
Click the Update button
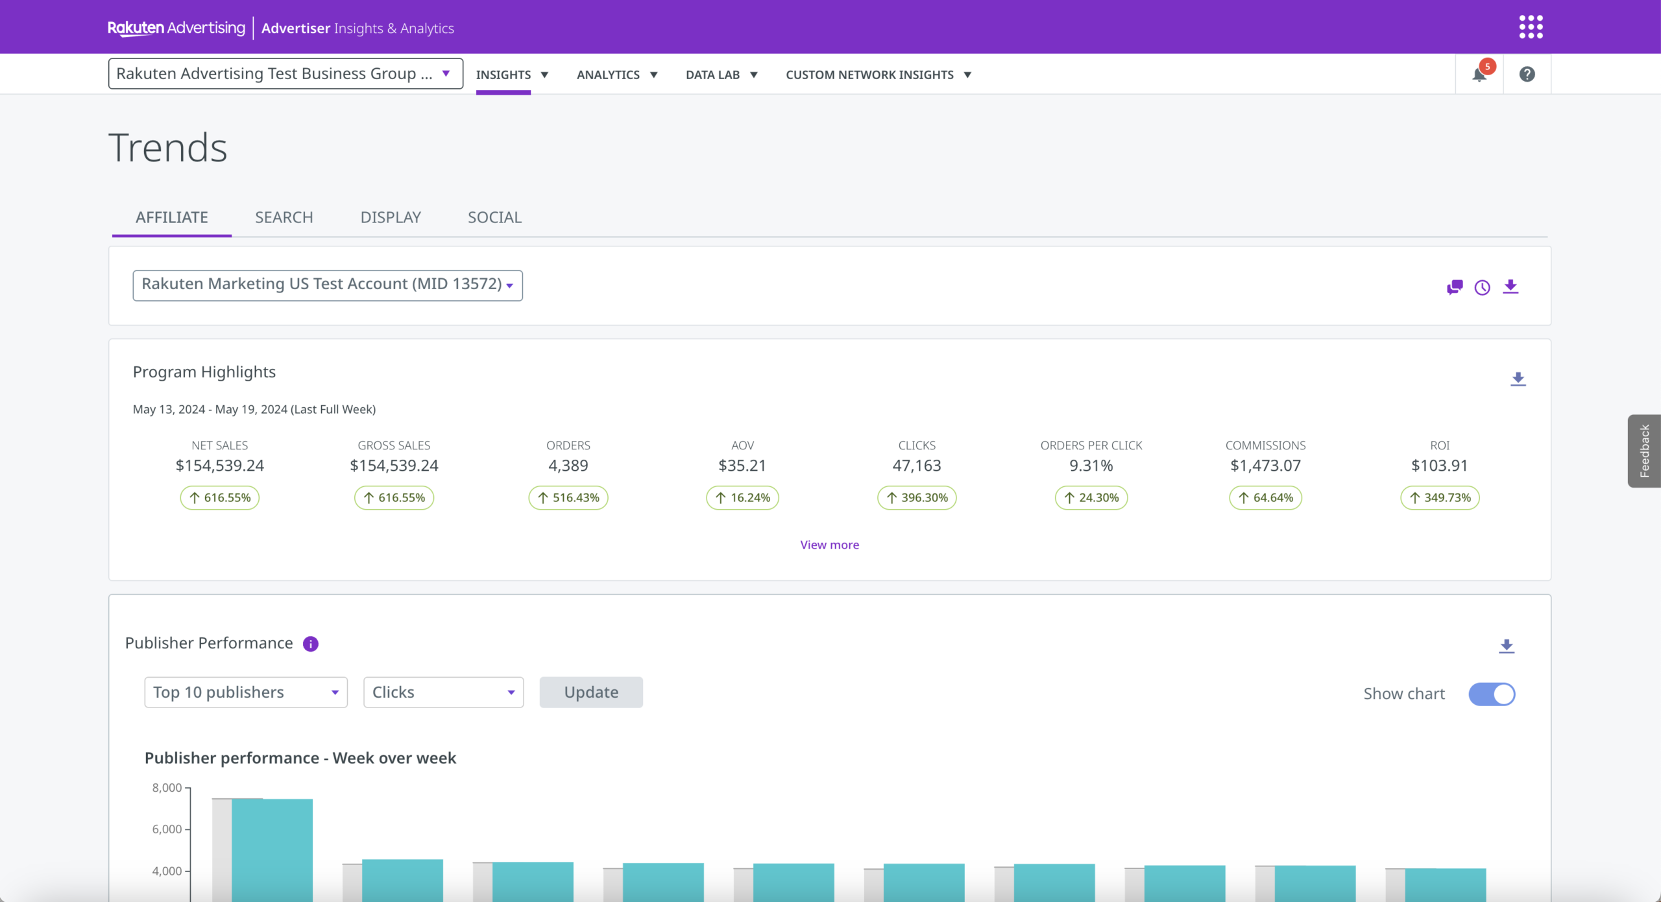click(x=591, y=693)
